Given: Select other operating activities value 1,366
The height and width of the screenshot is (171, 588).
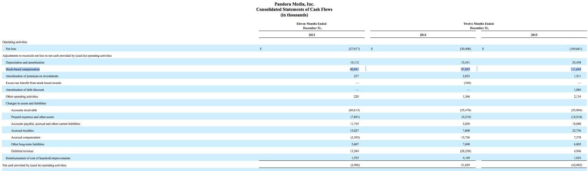Looking at the screenshot, I should click(x=466, y=96).
